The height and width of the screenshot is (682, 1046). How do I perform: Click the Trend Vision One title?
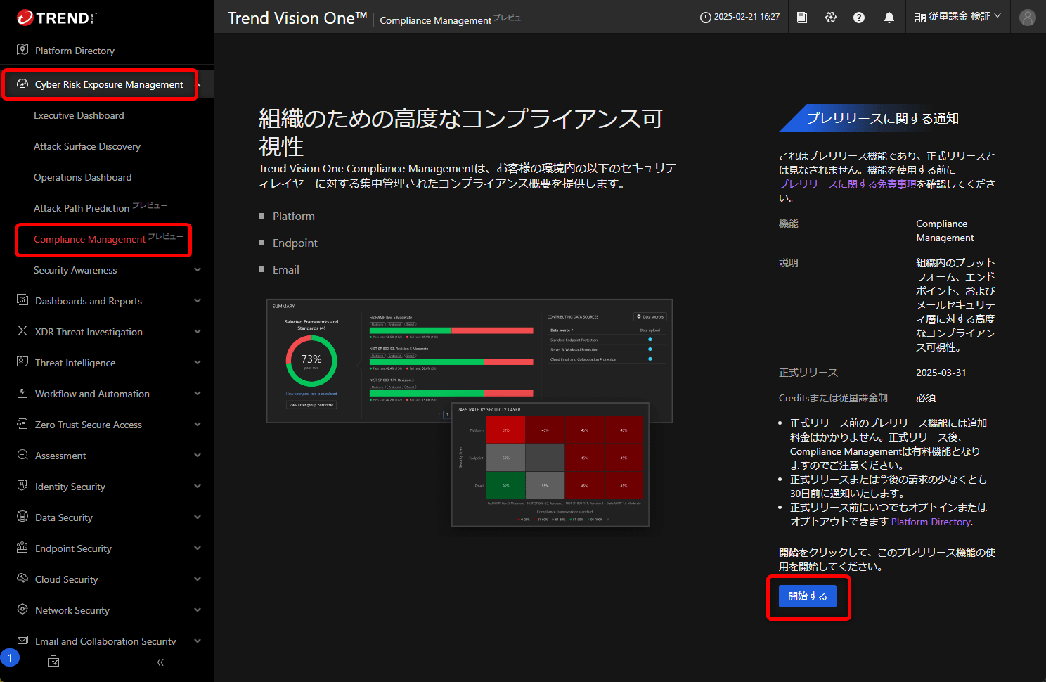pyautogui.click(x=297, y=18)
